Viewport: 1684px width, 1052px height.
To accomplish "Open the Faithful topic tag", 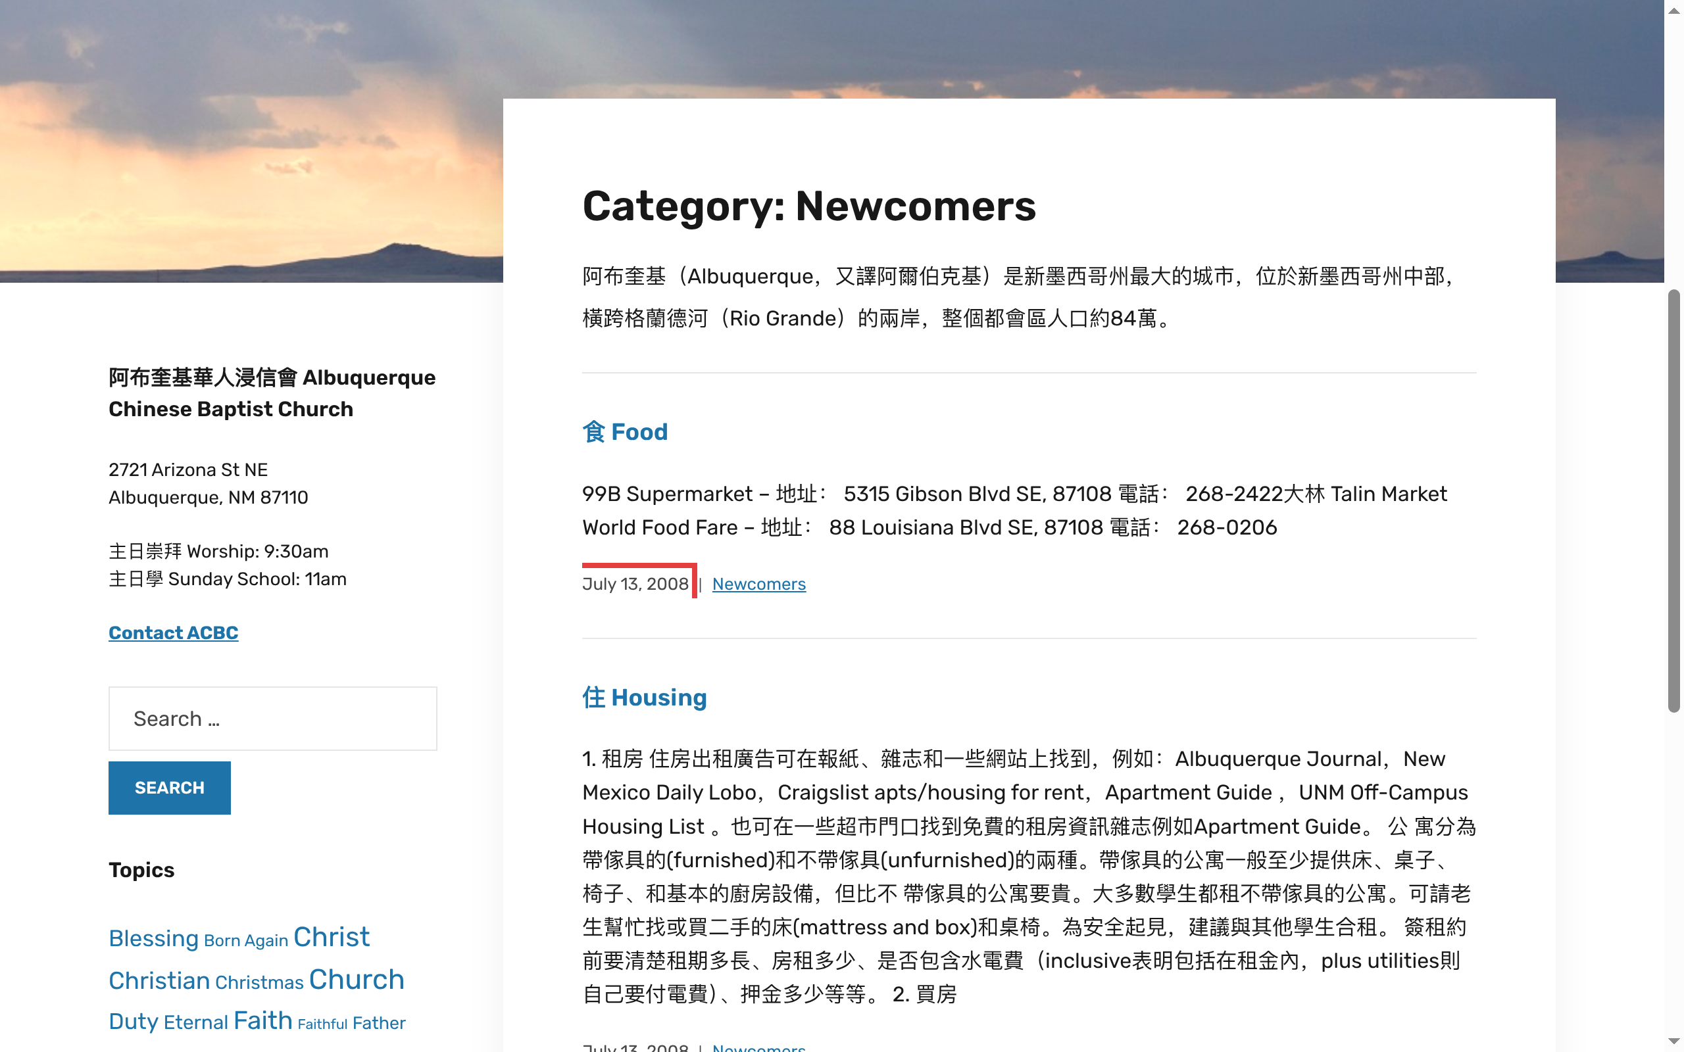I will pos(322,1024).
